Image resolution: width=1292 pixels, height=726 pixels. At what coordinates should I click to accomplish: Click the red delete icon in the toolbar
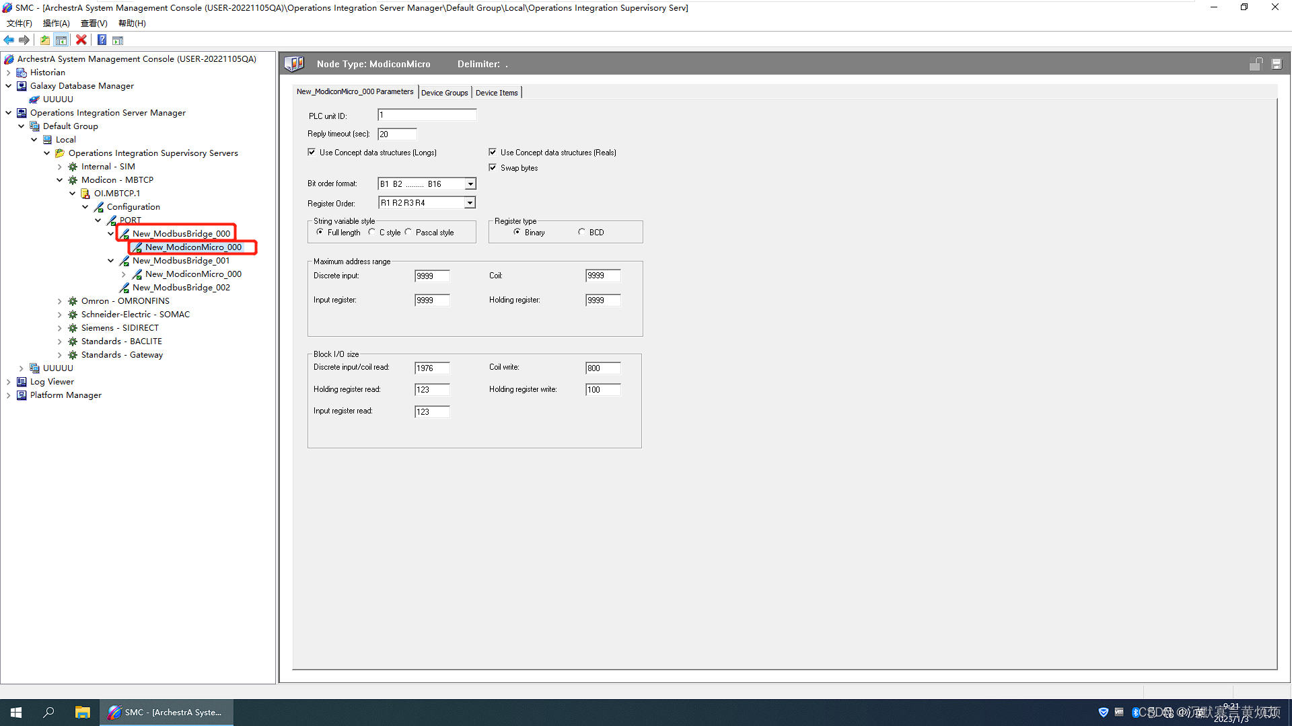[81, 40]
